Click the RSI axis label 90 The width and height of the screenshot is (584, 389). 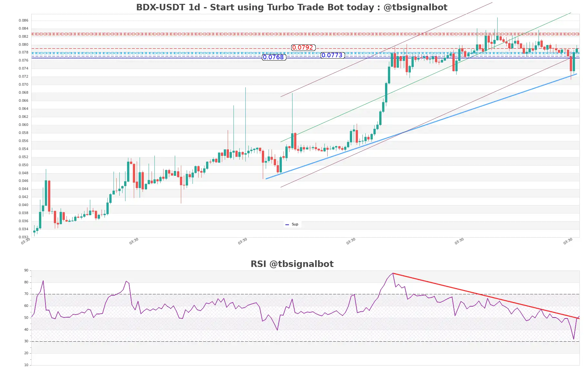[x=26, y=270]
